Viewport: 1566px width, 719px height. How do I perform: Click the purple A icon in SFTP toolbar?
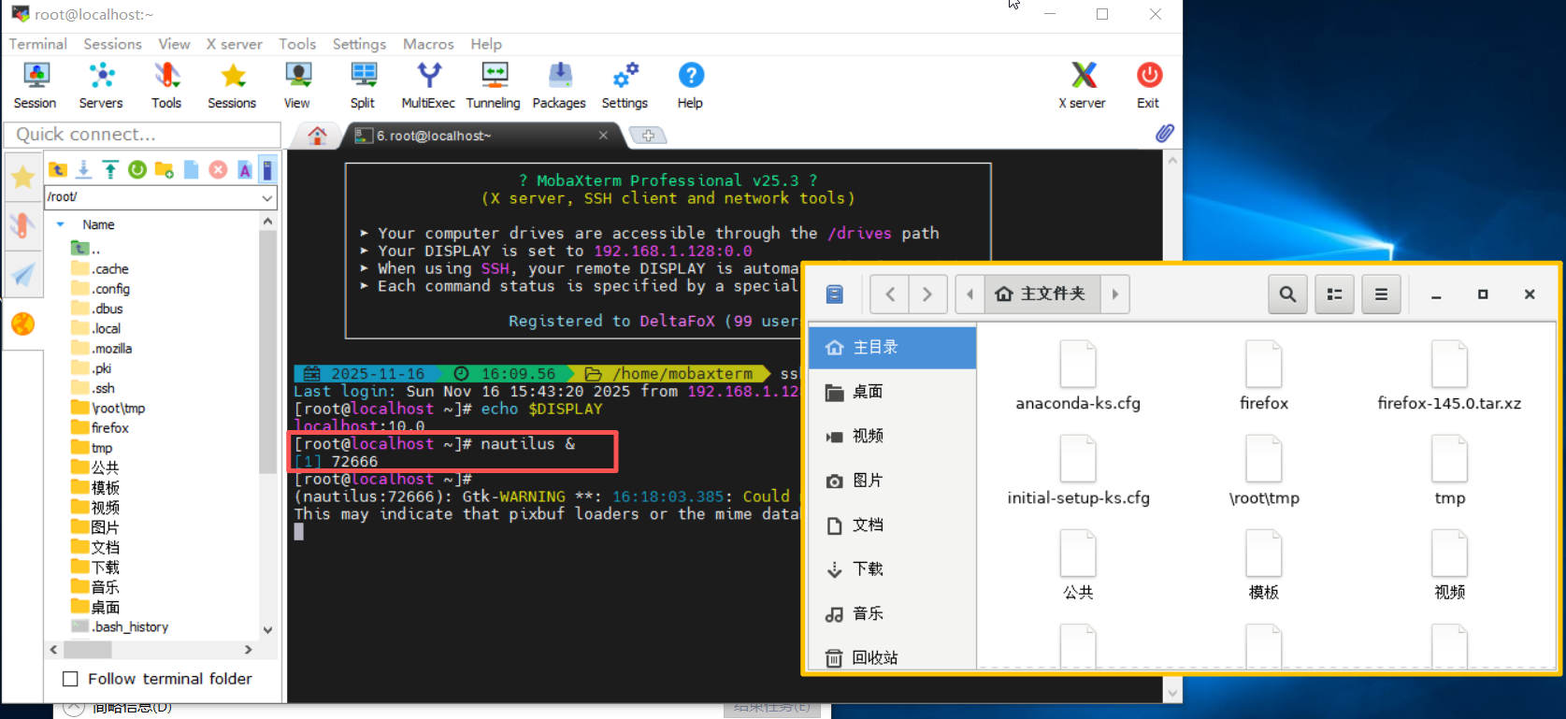[245, 169]
